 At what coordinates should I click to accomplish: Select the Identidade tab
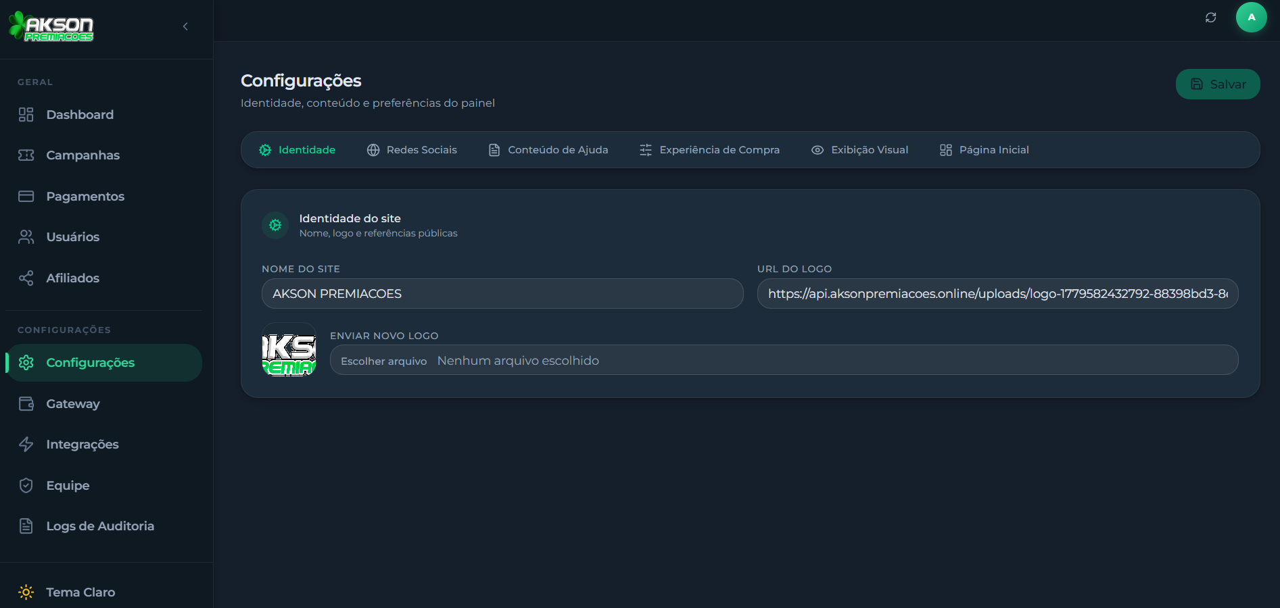click(297, 150)
